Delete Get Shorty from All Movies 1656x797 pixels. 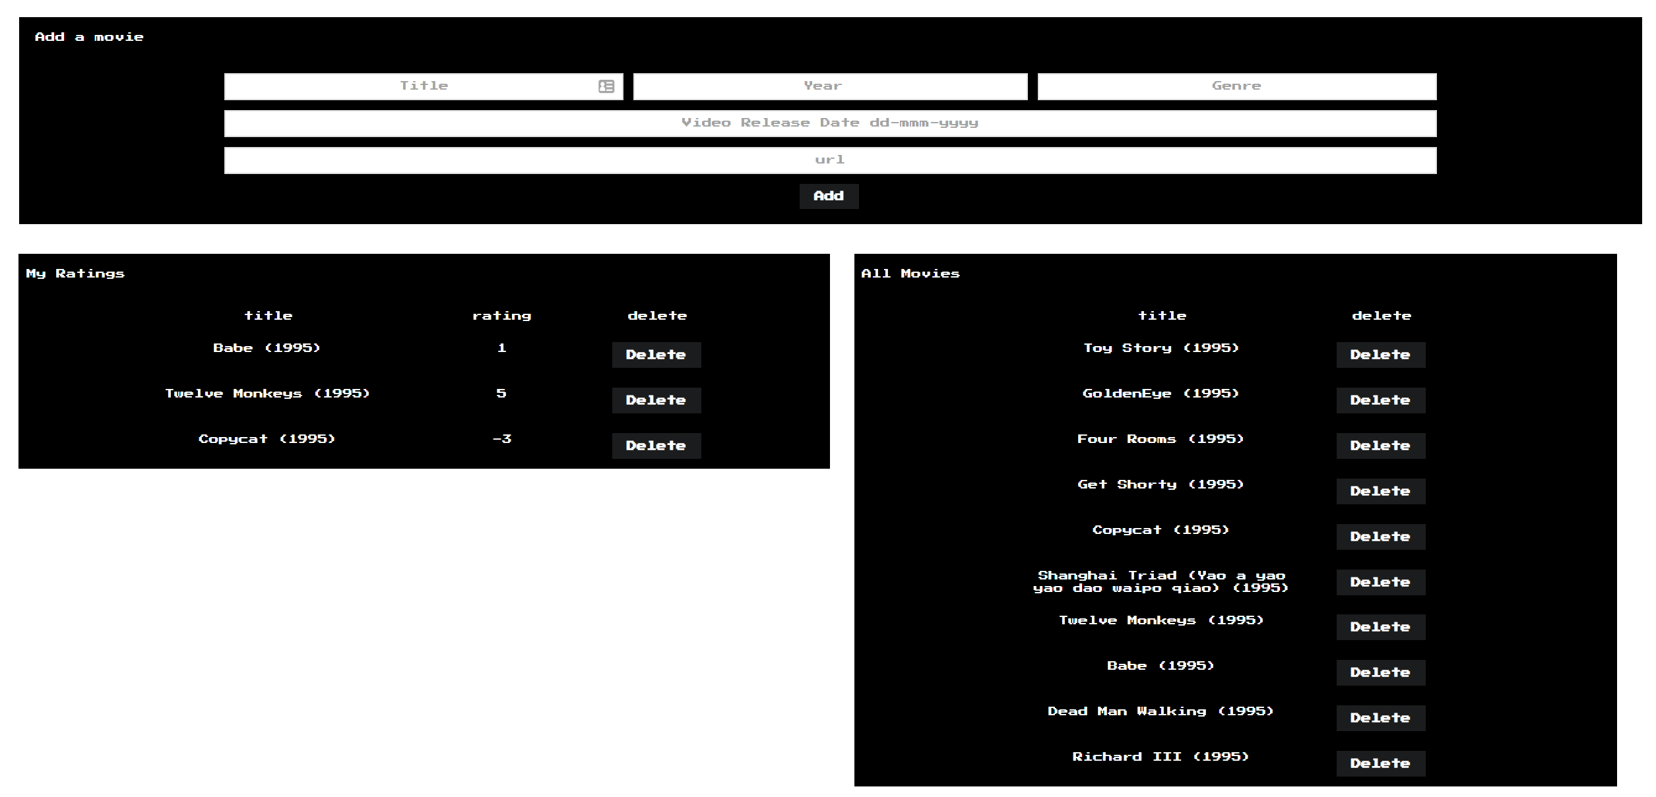point(1380,491)
